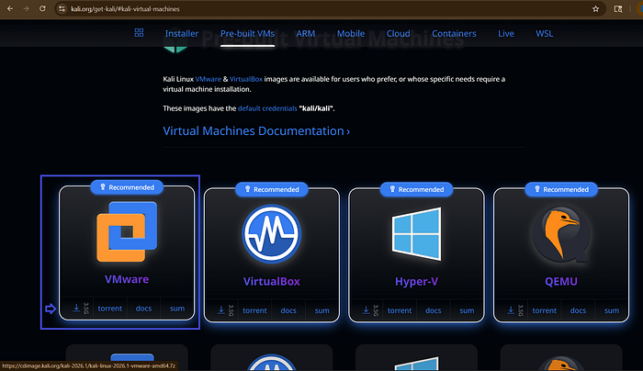Open the VirtualBox torrent link
The image size is (643, 371).
click(254, 310)
